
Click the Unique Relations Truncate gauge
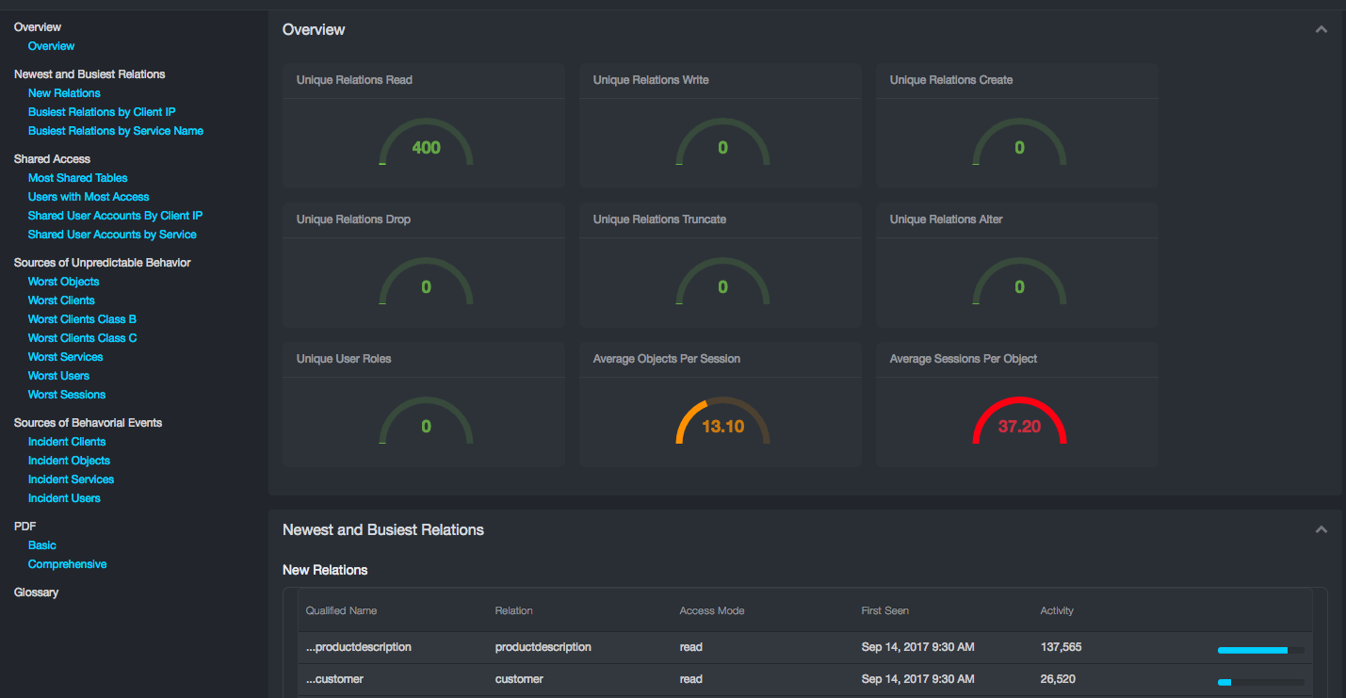[x=722, y=284]
